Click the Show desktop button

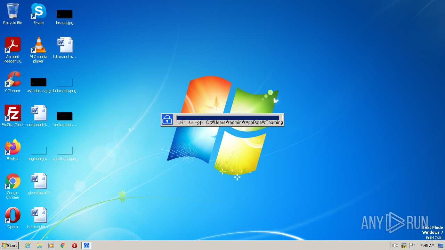coord(442,245)
